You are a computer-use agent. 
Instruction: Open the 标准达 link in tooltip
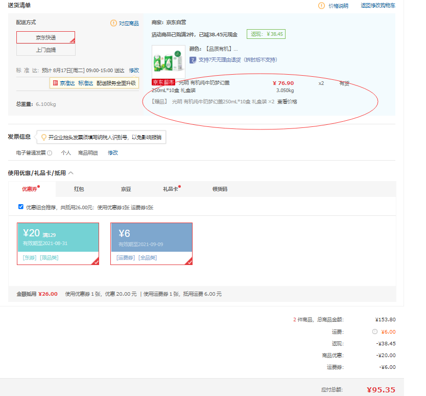pyautogui.click(x=86, y=83)
